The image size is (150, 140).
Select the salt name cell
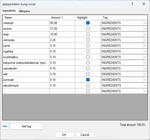point(26,74)
